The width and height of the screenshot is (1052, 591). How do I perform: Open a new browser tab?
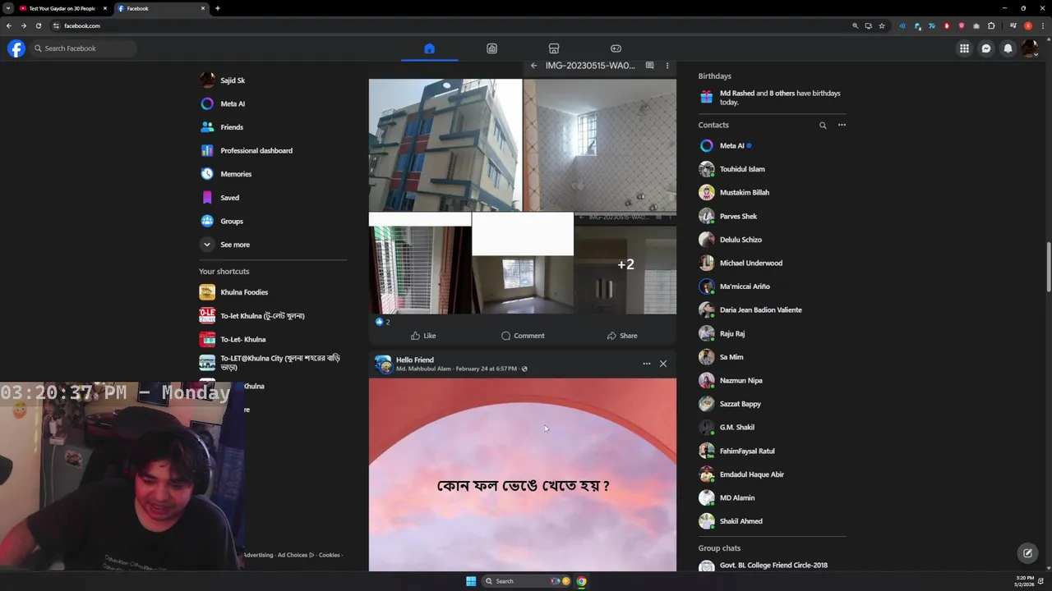217,8
